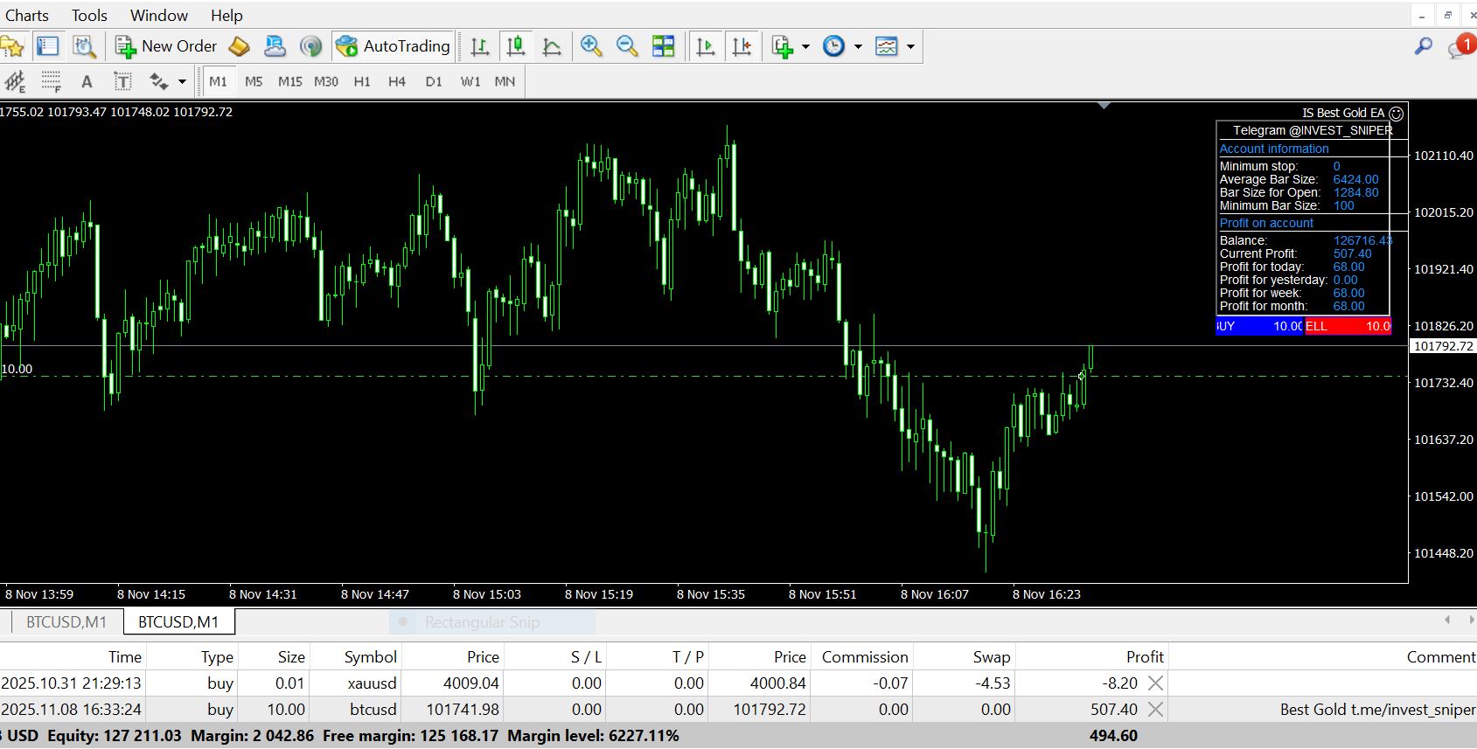Toggle the chart shift option

point(742,46)
